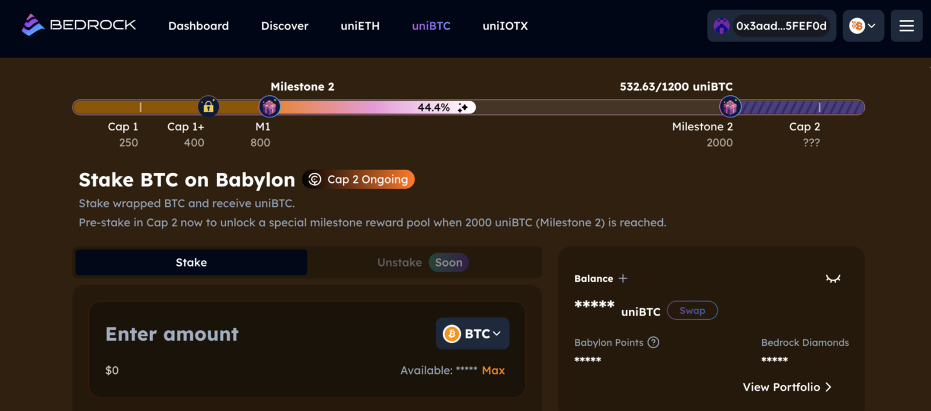Screen dimensions: 931x411
Task: Click the 44.4% progress indicator
Action: [433, 108]
